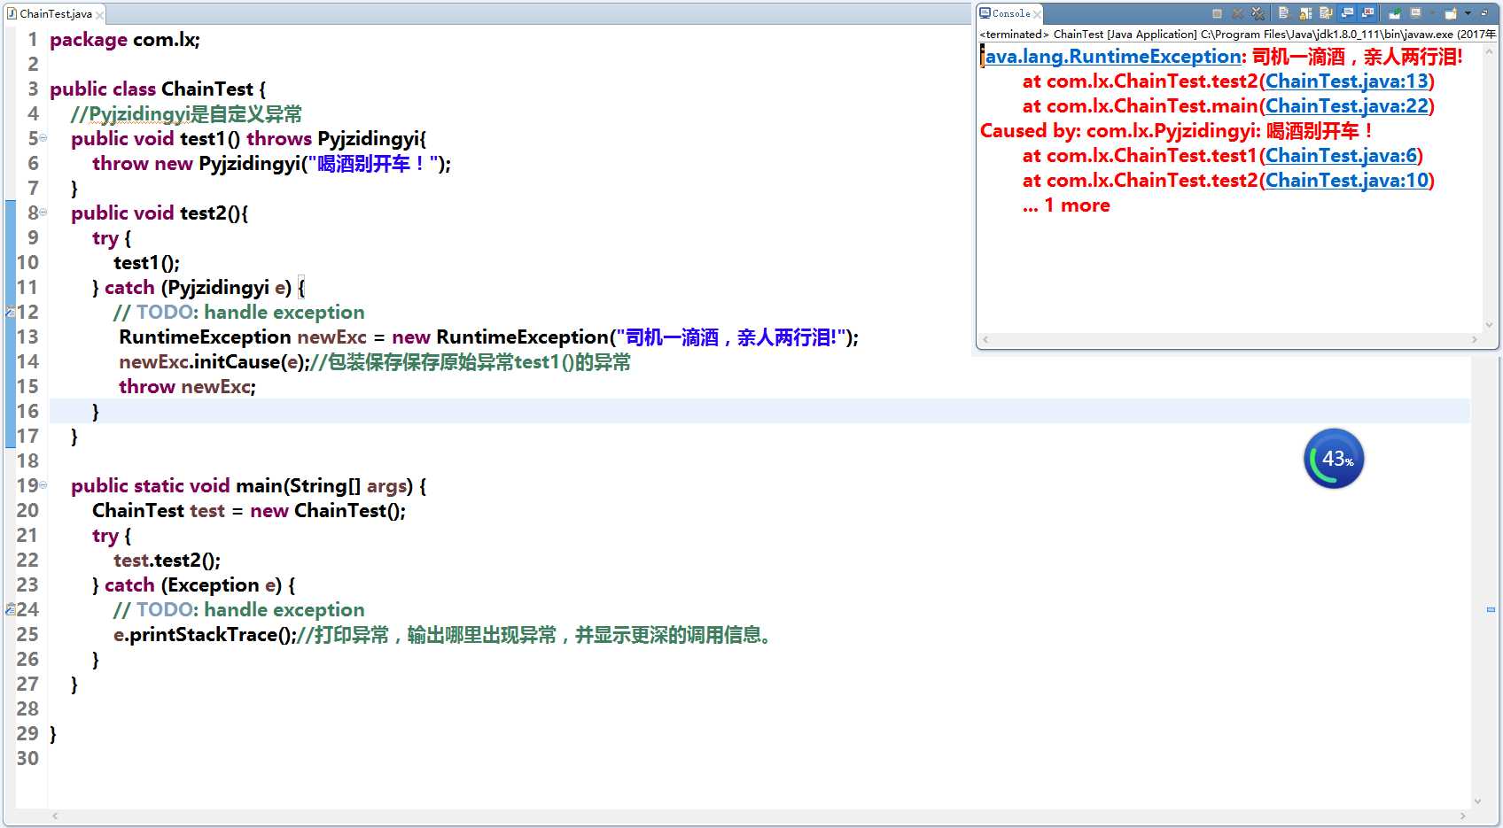The height and width of the screenshot is (828, 1503).
Task: Toggle Scroll Lock in Console toolbar
Action: point(1305,13)
